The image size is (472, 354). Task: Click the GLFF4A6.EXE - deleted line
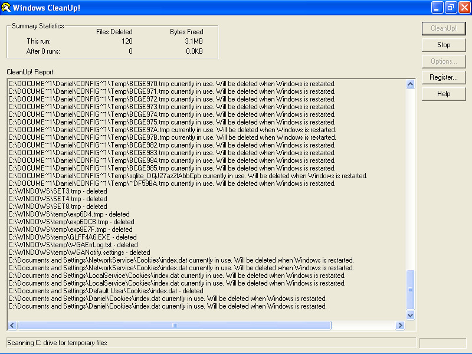[x=73, y=237]
